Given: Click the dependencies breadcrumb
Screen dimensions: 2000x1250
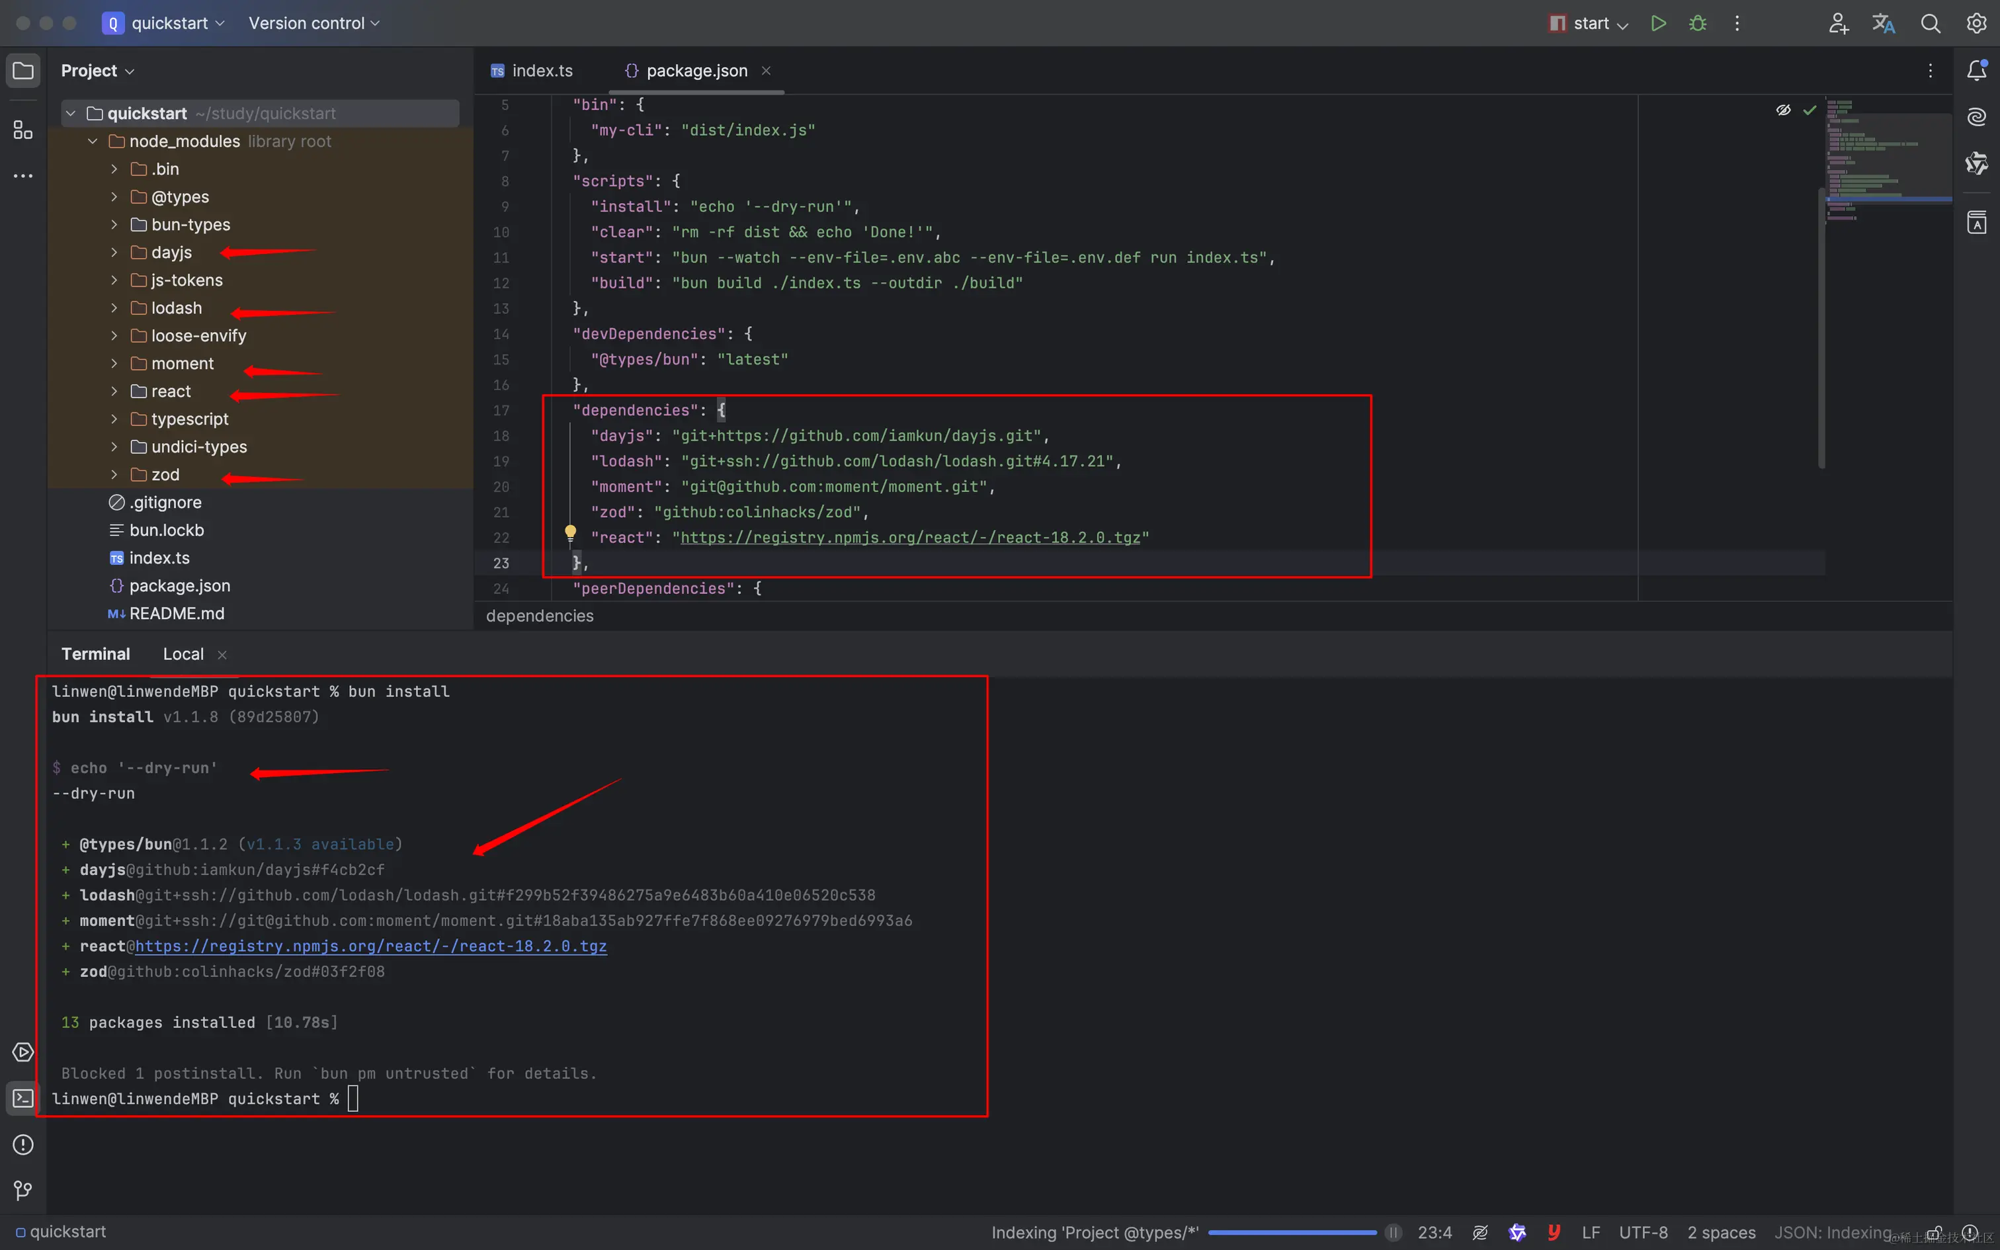Looking at the screenshot, I should click(540, 616).
